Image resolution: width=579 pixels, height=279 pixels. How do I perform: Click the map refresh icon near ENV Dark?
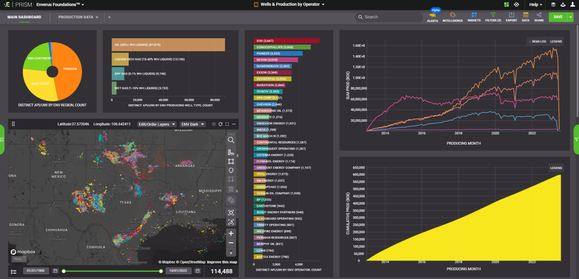click(x=221, y=124)
